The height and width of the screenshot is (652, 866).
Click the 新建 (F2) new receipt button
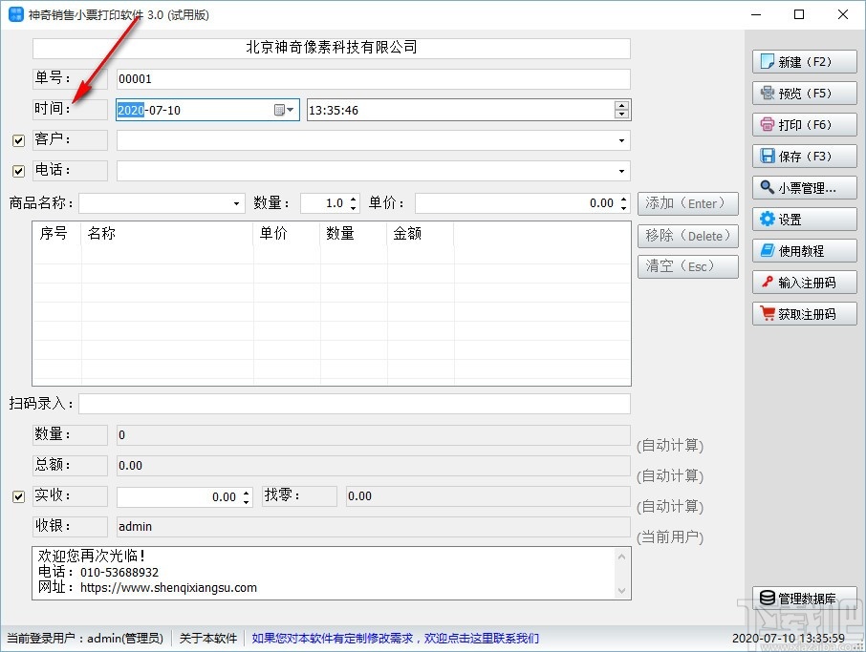pyautogui.click(x=804, y=62)
